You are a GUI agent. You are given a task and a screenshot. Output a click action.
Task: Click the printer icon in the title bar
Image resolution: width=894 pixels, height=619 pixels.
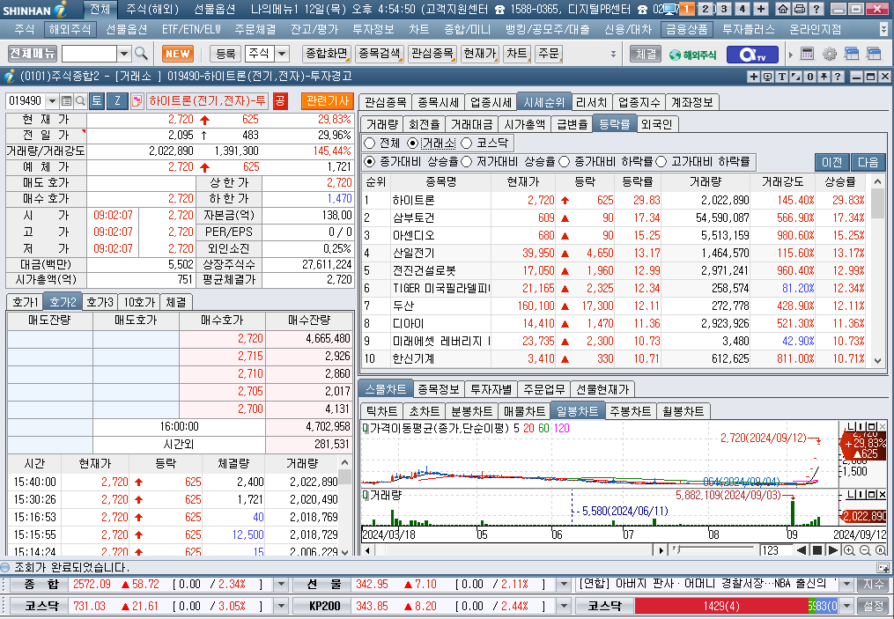800,9
